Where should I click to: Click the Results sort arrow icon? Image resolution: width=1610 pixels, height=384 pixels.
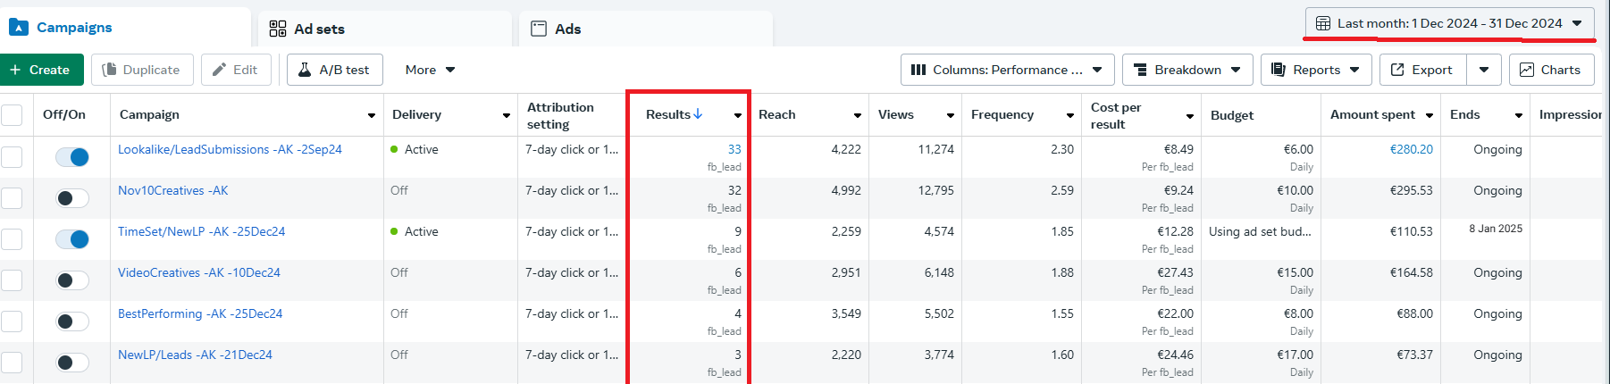pos(698,114)
